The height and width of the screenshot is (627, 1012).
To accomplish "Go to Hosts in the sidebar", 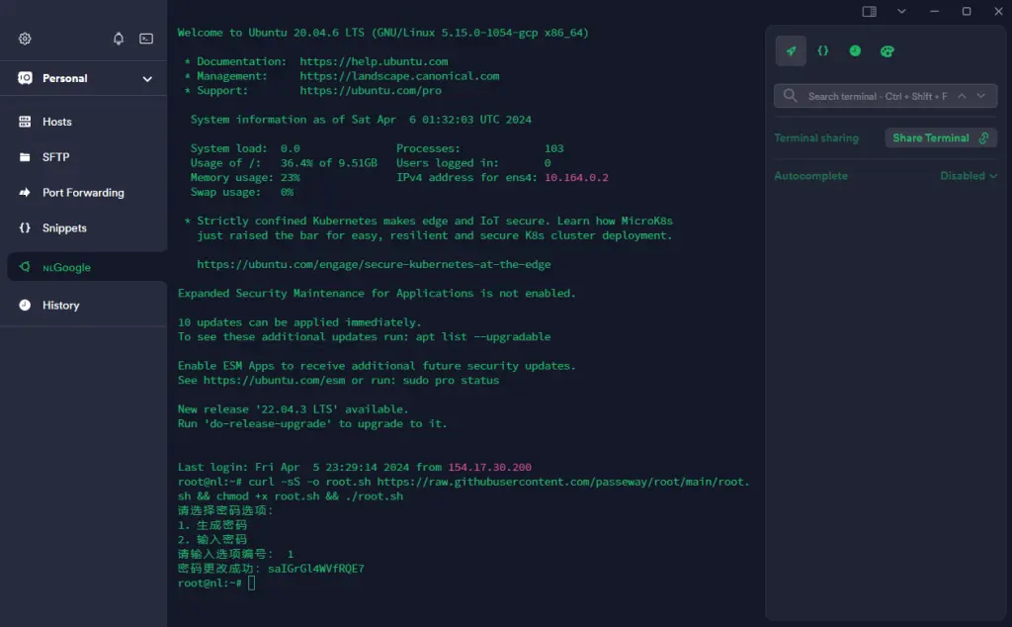I will [x=56, y=122].
